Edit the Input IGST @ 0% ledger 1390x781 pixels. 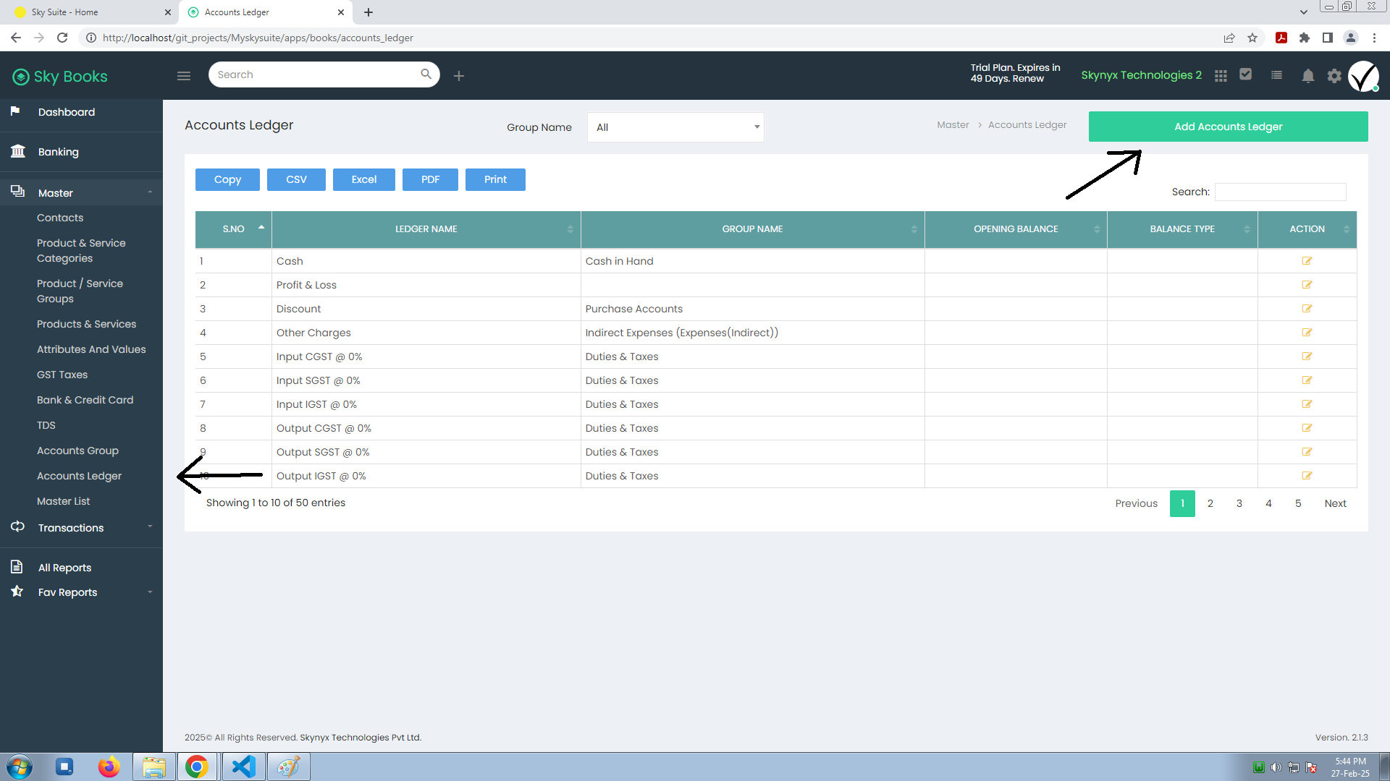pos(1307,404)
